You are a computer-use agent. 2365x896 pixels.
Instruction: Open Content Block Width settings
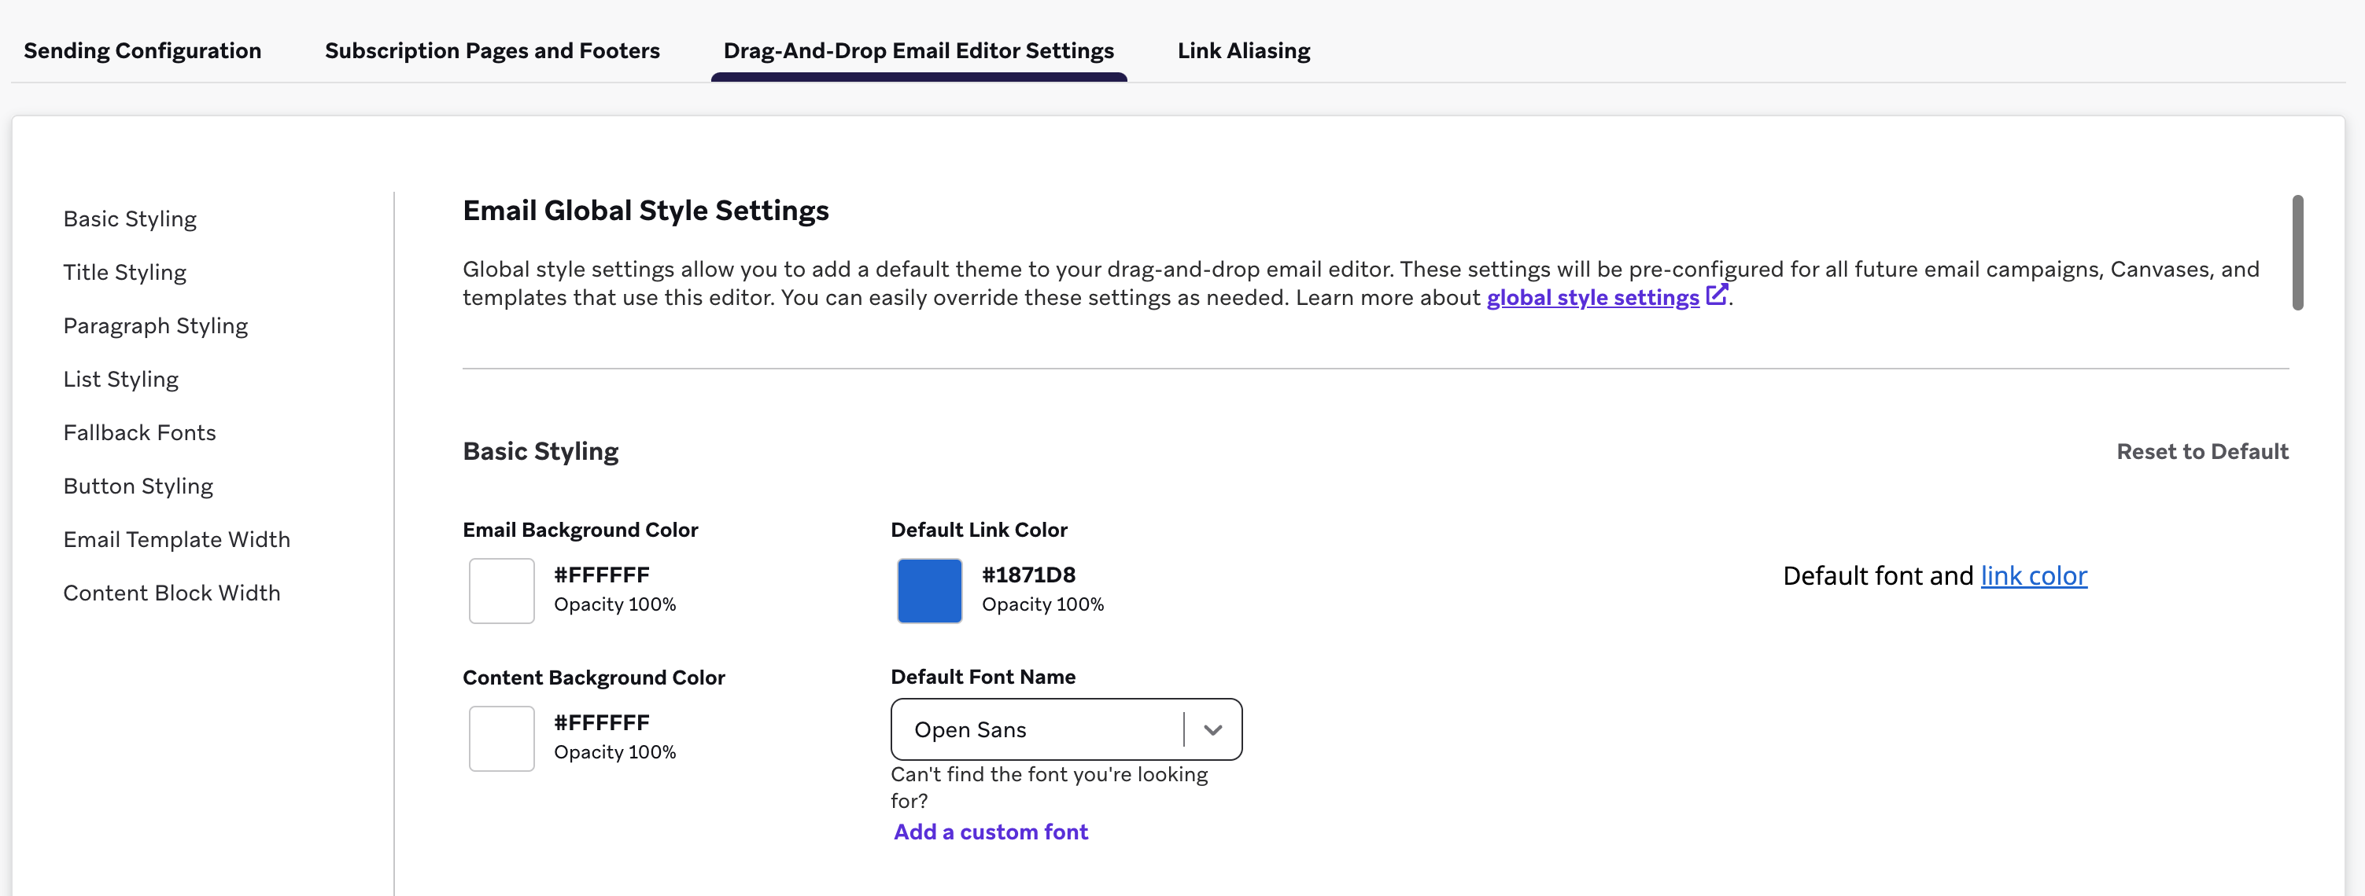pyautogui.click(x=172, y=592)
